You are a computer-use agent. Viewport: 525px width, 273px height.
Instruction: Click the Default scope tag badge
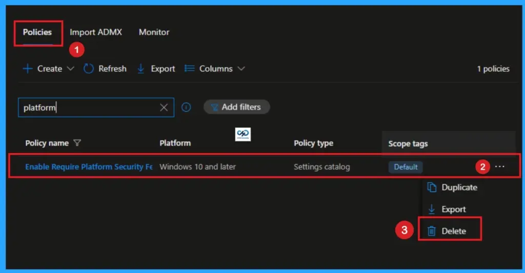406,167
